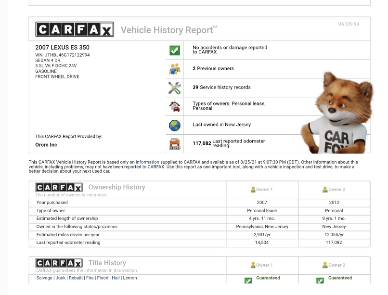
Task: Click the '4 yrs. 11 mo.' ownership cell
Action: tap(262, 218)
